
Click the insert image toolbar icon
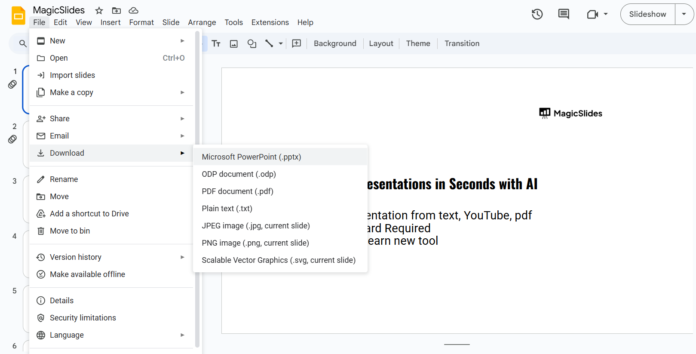234,43
